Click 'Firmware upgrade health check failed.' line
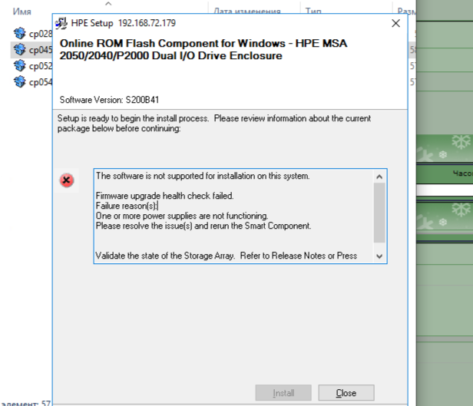Screen dimensions: 473x406 [164, 196]
